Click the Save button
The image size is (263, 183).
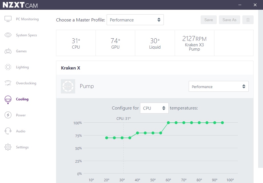pos(209,20)
